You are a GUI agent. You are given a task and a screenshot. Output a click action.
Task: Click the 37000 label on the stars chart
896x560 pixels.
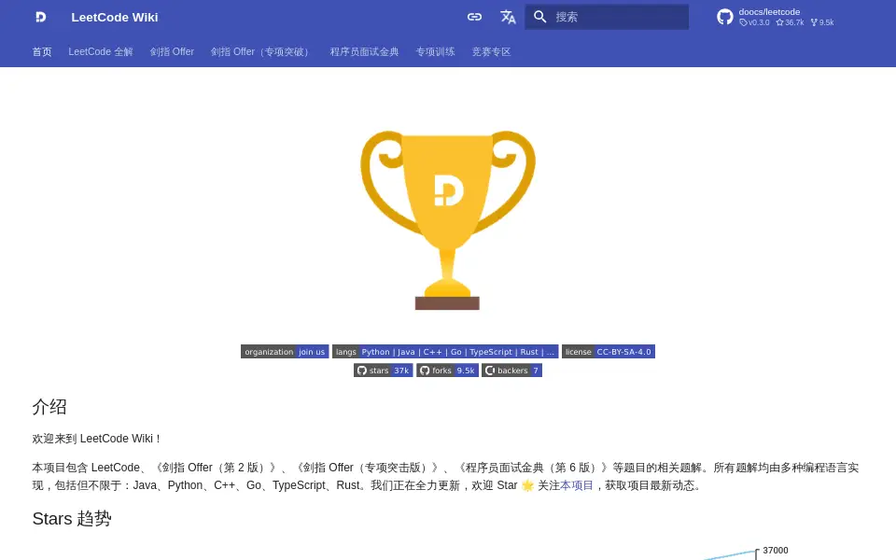(776, 551)
